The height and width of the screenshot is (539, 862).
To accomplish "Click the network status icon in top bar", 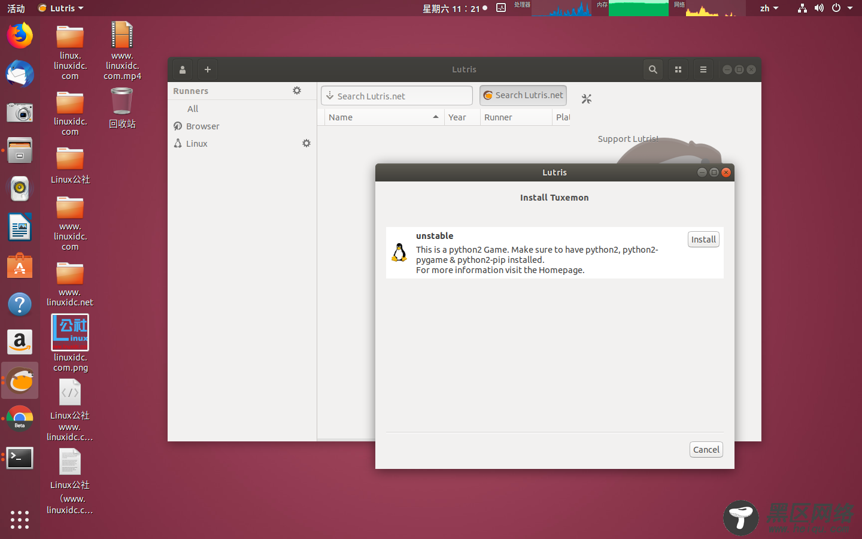I will click(x=802, y=8).
